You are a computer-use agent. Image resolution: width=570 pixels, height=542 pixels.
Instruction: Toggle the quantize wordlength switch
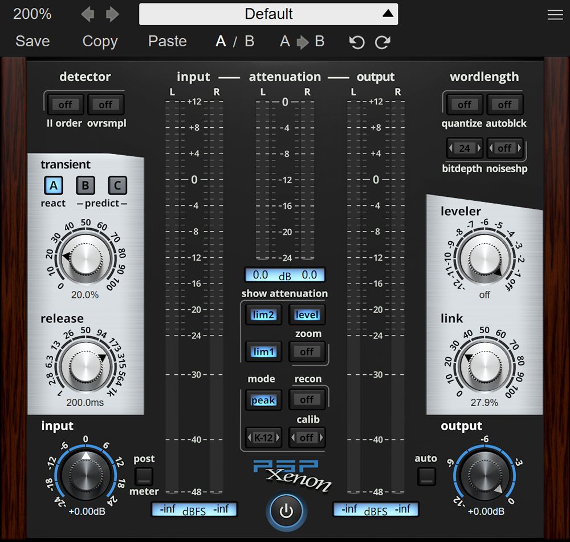tap(464, 105)
